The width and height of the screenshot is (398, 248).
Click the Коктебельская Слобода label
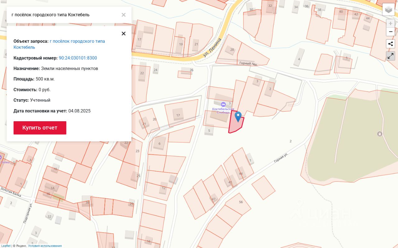tap(223, 111)
